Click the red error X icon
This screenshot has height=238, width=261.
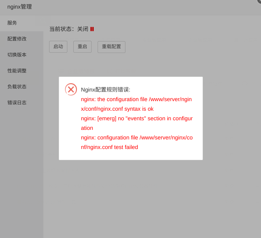click(71, 89)
